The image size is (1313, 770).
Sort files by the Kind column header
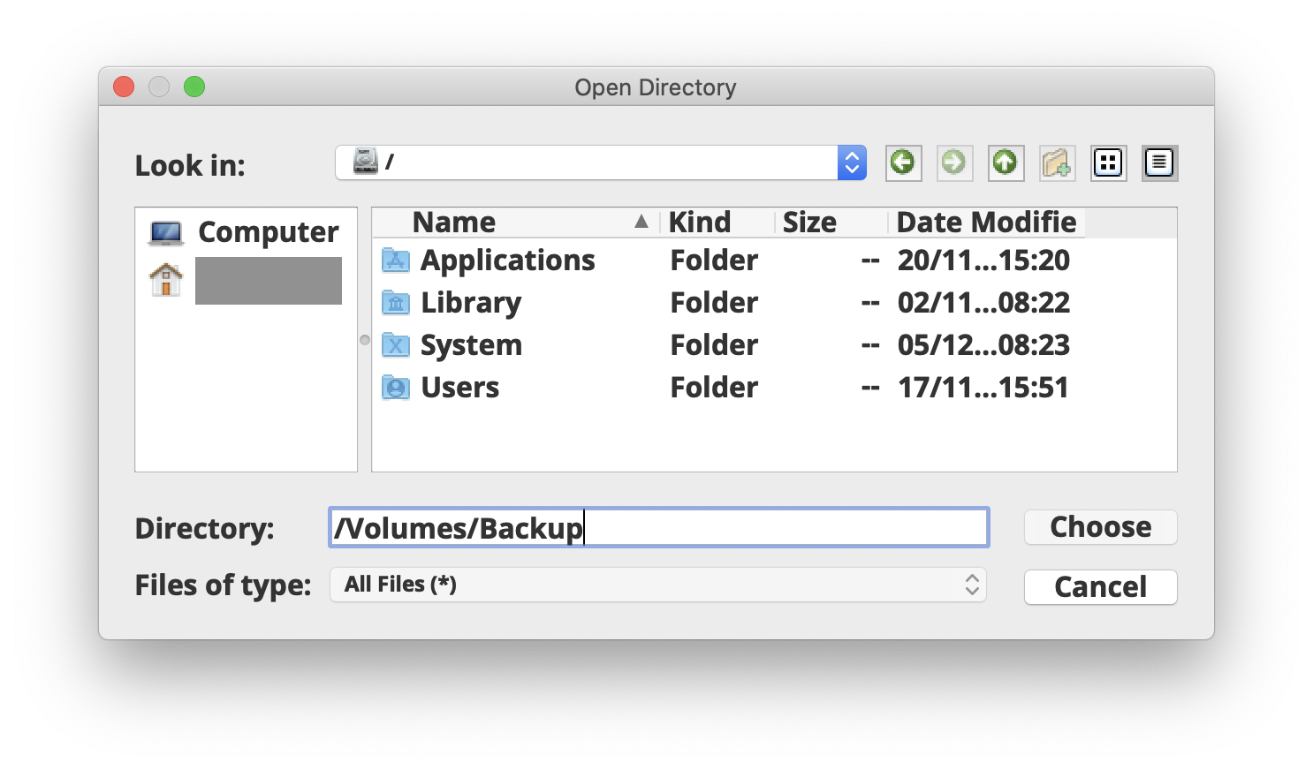[x=700, y=222]
